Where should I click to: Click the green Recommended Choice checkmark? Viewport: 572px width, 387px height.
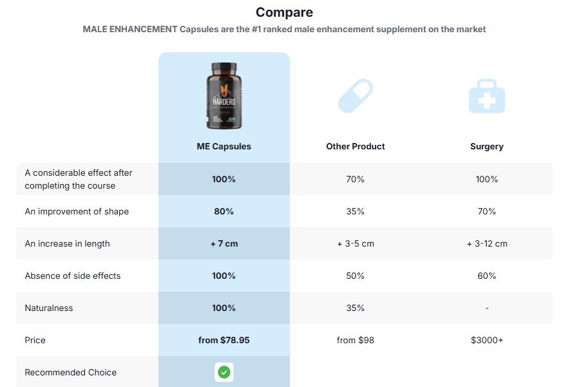pyautogui.click(x=224, y=372)
